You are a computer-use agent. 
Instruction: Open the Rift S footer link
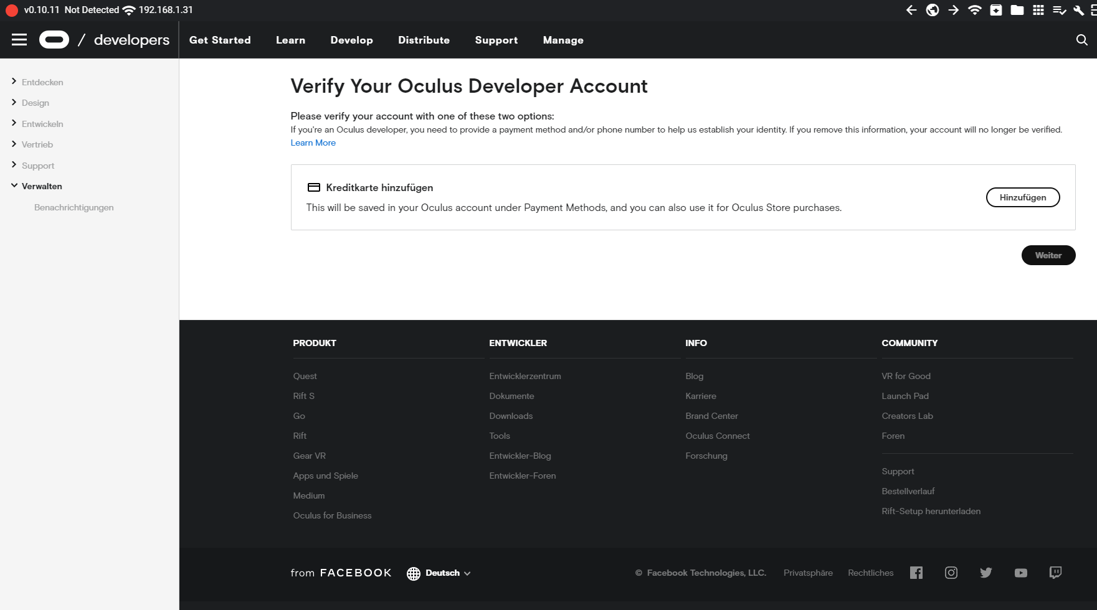pos(304,396)
